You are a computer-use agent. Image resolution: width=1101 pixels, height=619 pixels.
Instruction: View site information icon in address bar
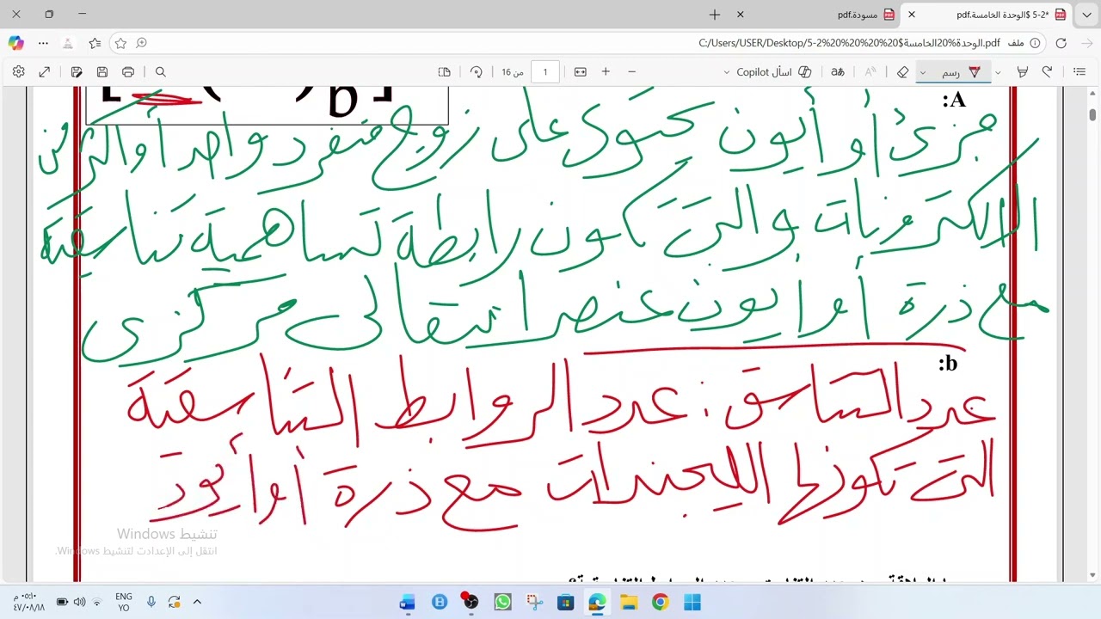tap(1035, 43)
